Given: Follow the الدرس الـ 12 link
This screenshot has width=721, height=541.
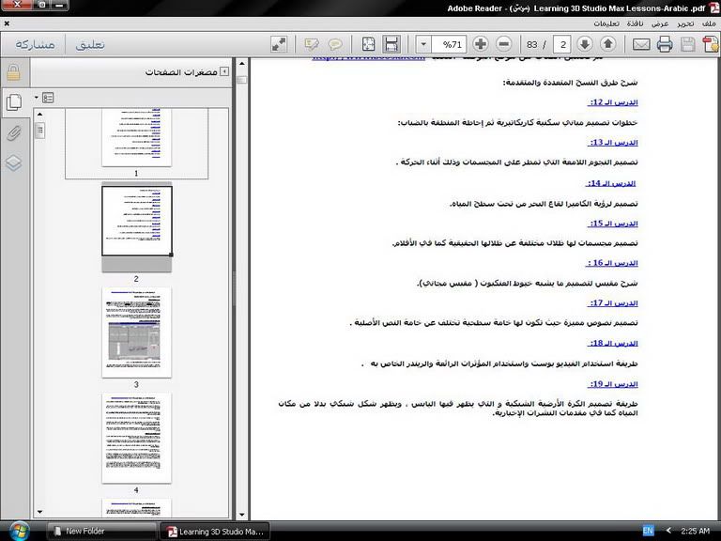Looking at the screenshot, I should click(613, 102).
